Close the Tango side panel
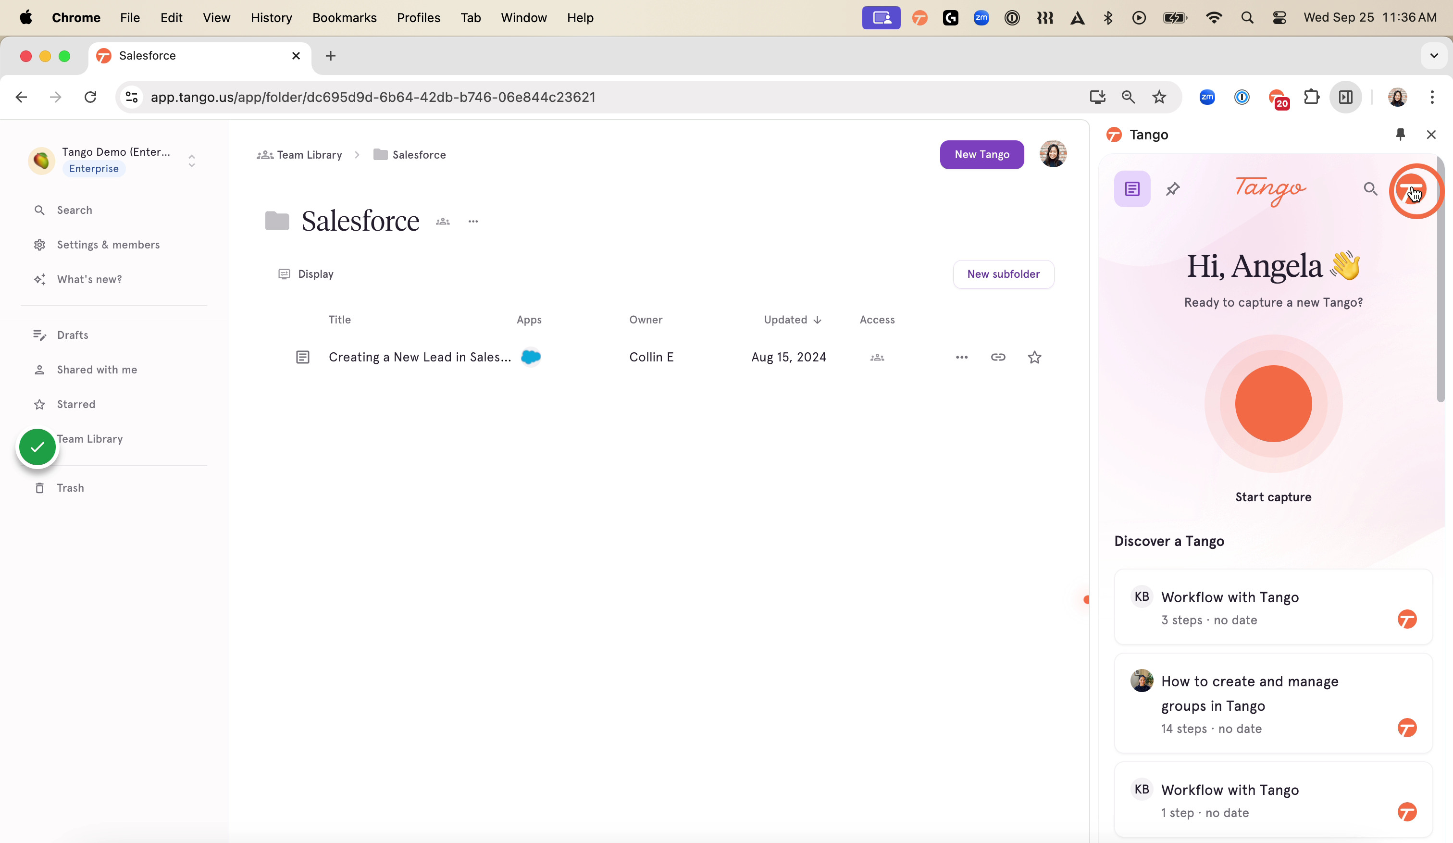Image resolution: width=1453 pixels, height=843 pixels. [x=1431, y=135]
